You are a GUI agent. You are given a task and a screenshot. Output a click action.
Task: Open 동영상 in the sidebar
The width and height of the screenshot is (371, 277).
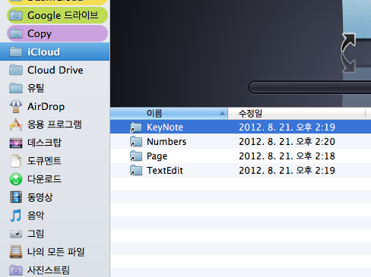pos(55,197)
